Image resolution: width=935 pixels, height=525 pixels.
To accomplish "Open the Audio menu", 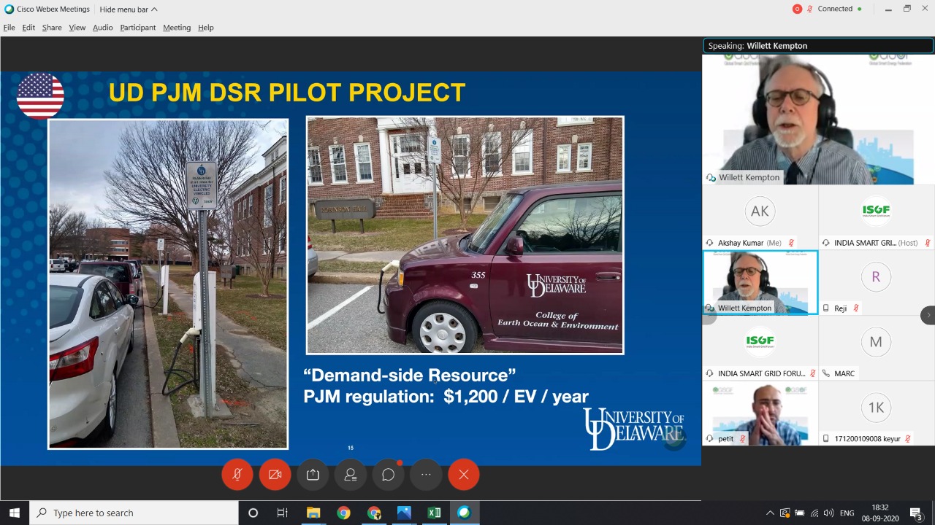I will coord(102,27).
